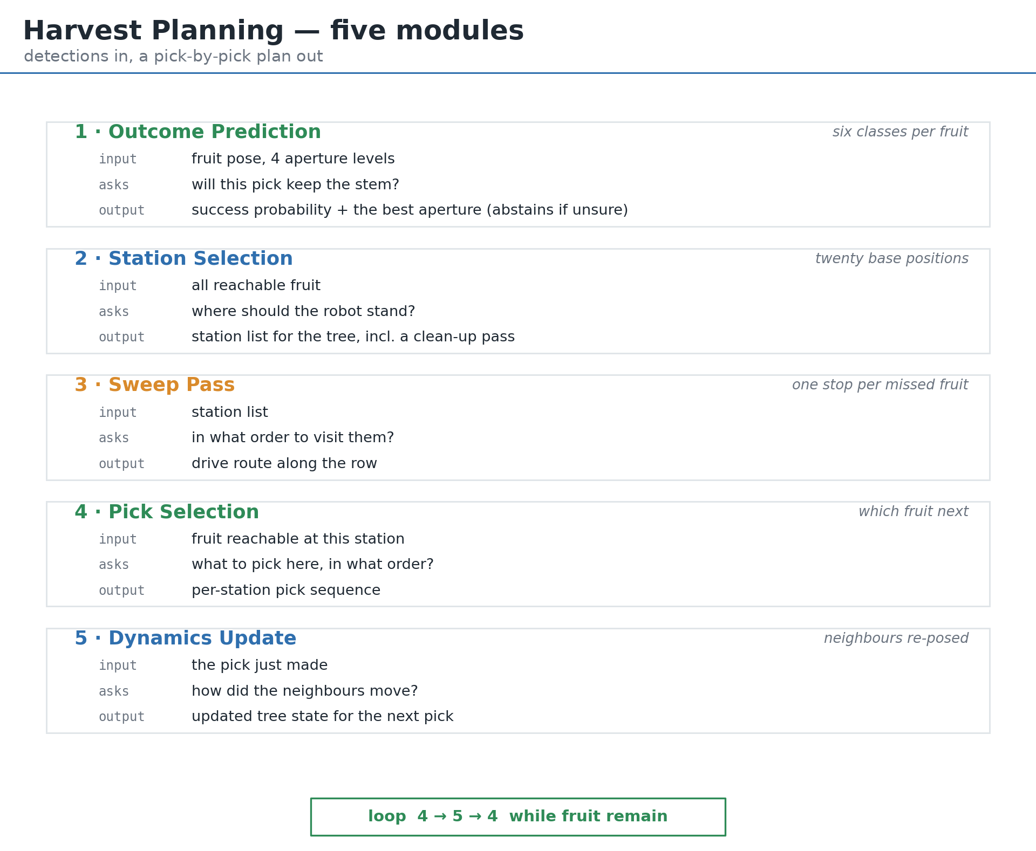Viewport: 1036px width, 851px height.
Task: Select the '1 · Outcome Prediction' heading
Action: [197, 132]
